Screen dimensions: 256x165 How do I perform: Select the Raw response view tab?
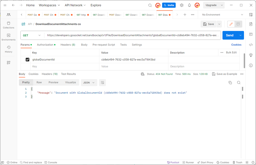[x=39, y=82]
